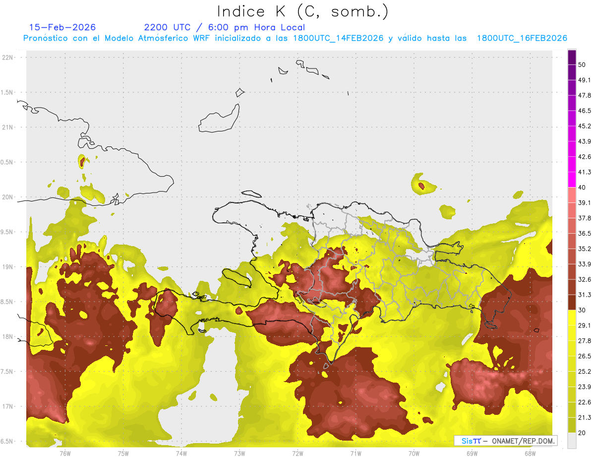Click the '23.9' colorbar value

coord(585,387)
